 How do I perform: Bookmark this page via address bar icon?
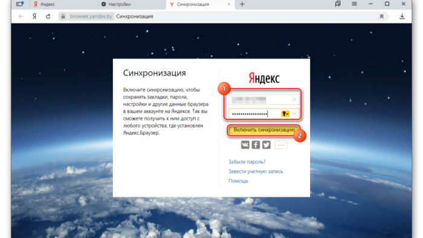point(381,16)
